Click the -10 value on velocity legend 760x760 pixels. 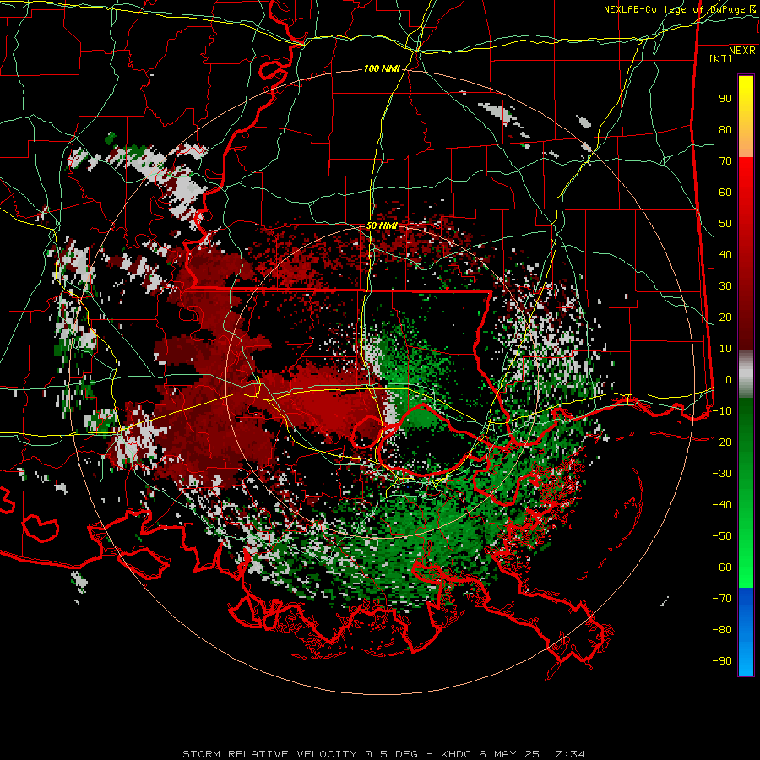pyautogui.click(x=722, y=411)
